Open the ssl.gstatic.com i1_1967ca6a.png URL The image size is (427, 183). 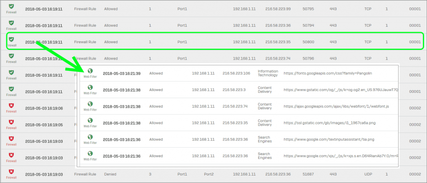click(x=329, y=123)
